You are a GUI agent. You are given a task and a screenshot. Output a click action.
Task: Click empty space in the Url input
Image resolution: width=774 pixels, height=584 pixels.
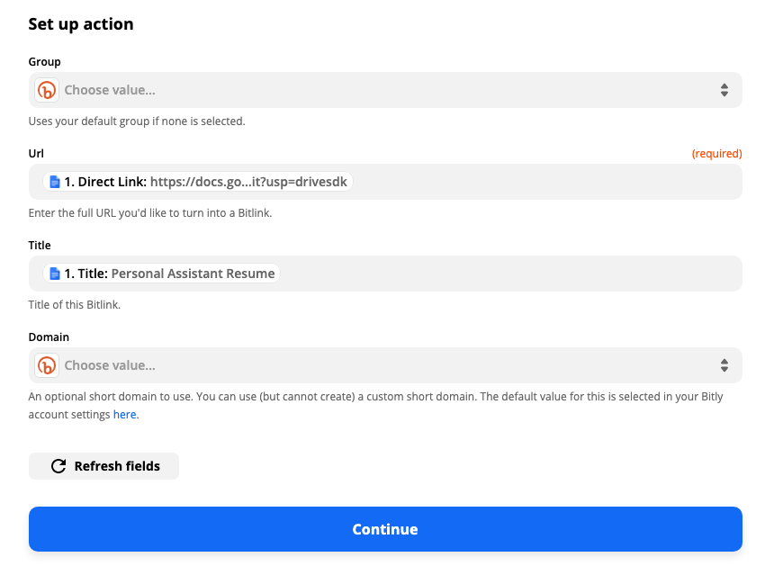point(540,182)
